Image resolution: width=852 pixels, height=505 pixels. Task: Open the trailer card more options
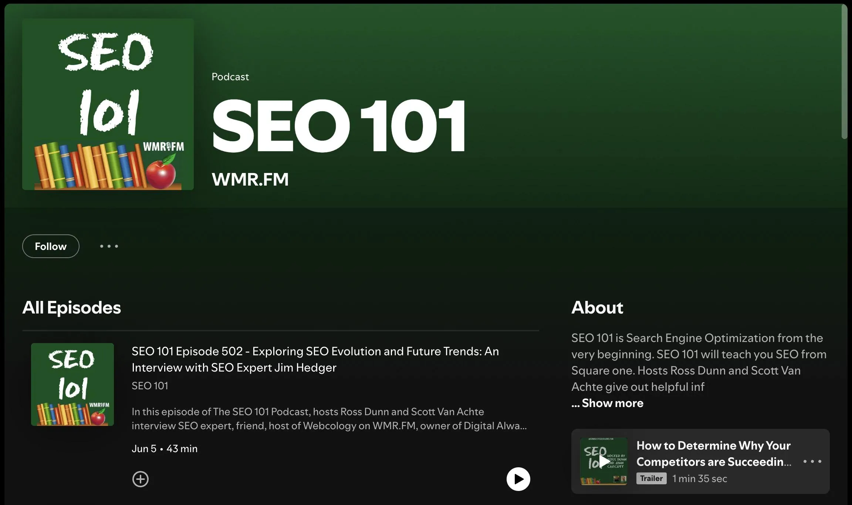tap(812, 461)
